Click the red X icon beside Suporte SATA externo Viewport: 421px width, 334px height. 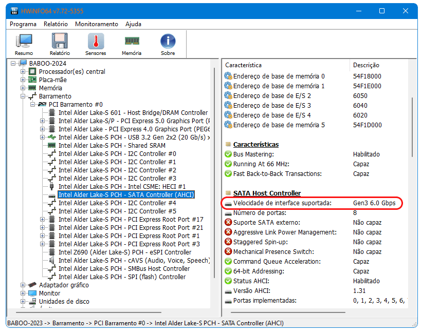coord(228,223)
